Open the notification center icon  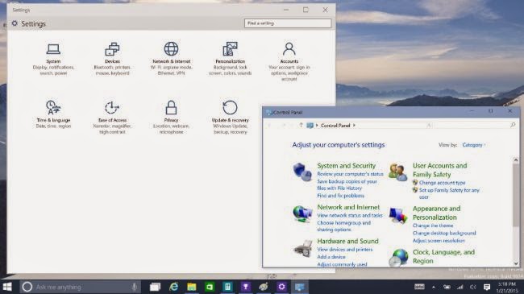point(487,287)
